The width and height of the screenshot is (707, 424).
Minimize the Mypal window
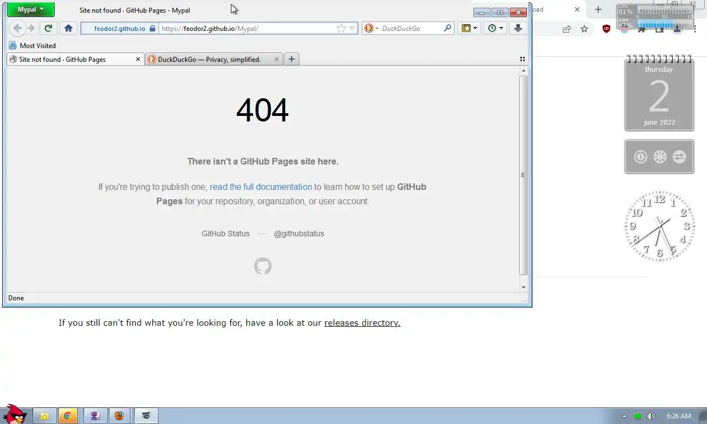(x=482, y=12)
